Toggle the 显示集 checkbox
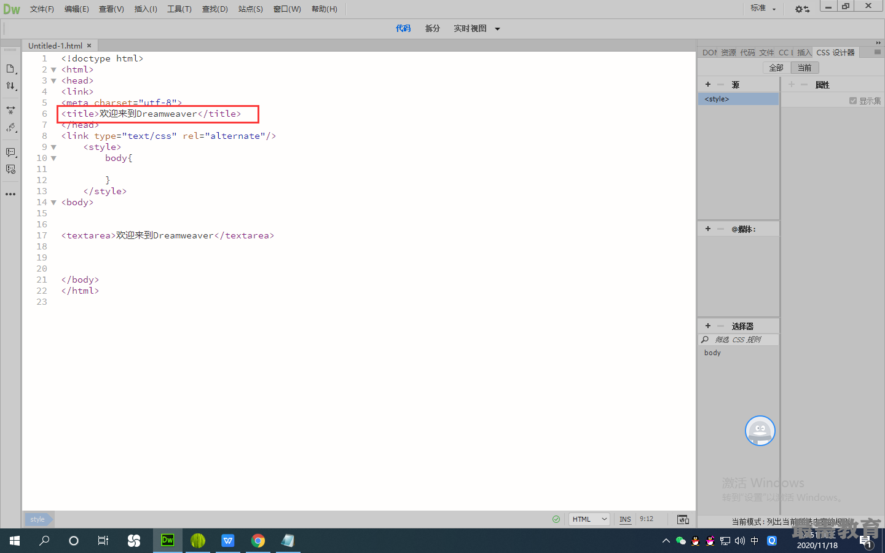This screenshot has width=885, height=553. (853, 101)
